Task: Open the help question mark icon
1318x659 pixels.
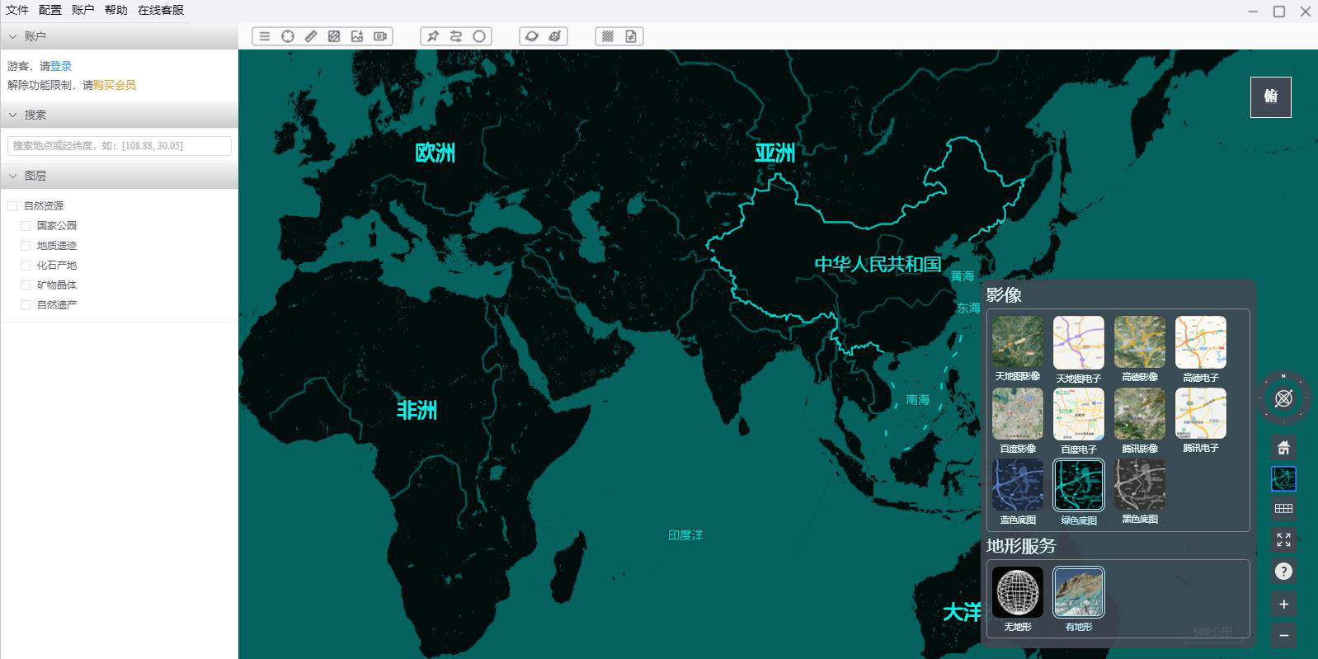Action: (x=1283, y=572)
